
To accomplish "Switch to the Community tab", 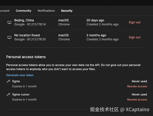I will coord(23,11).
